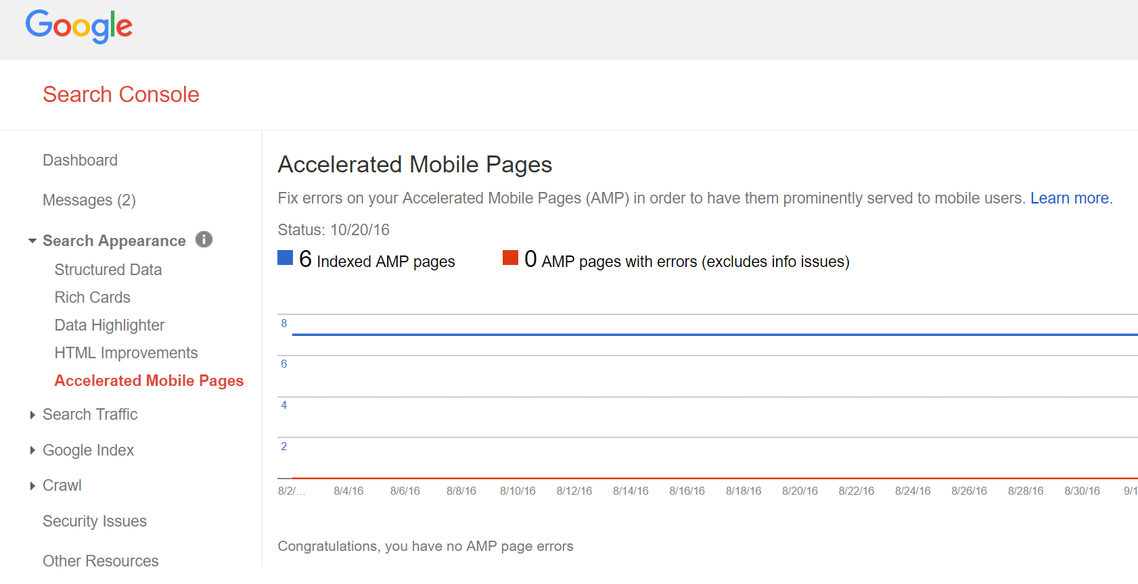Click the Google logo
Image resolution: width=1138 pixels, height=584 pixels.
tap(79, 27)
